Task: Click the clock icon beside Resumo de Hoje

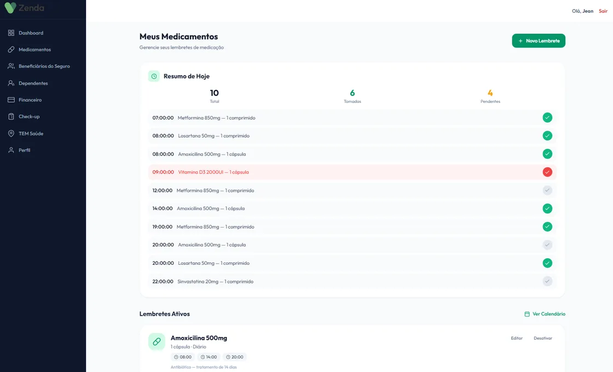Action: [x=154, y=76]
